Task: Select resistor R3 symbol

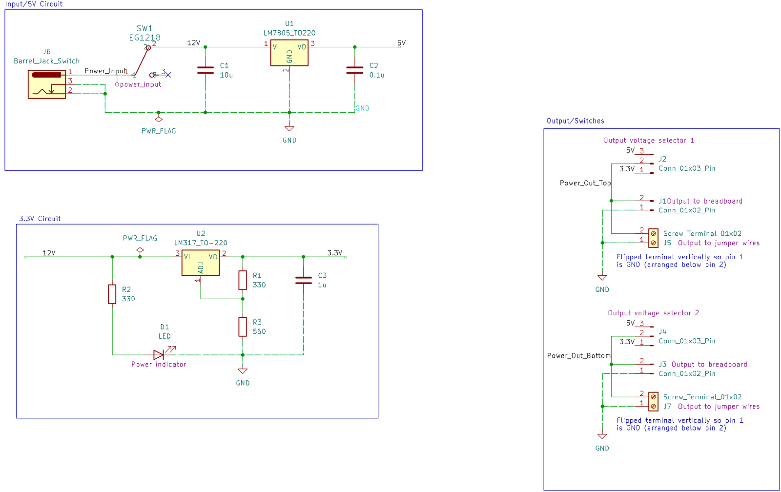Action: click(243, 327)
